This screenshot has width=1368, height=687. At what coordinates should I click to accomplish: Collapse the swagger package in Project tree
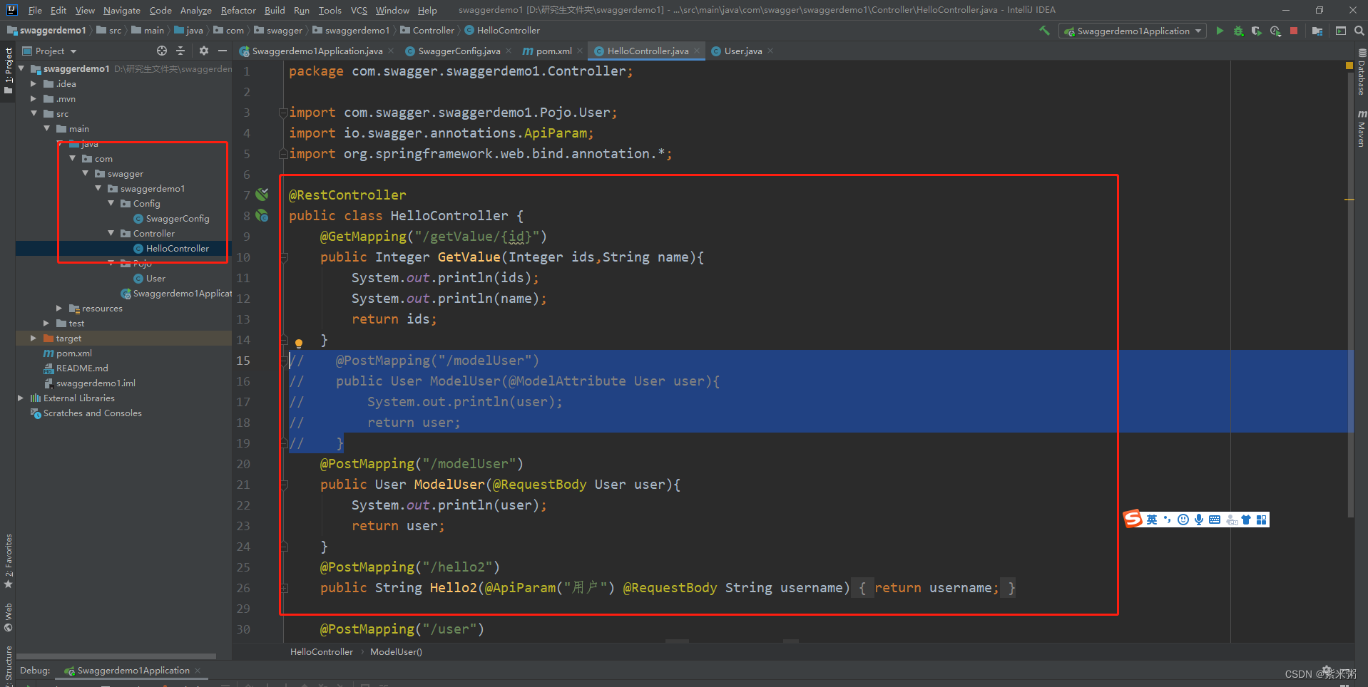pyautogui.click(x=86, y=173)
